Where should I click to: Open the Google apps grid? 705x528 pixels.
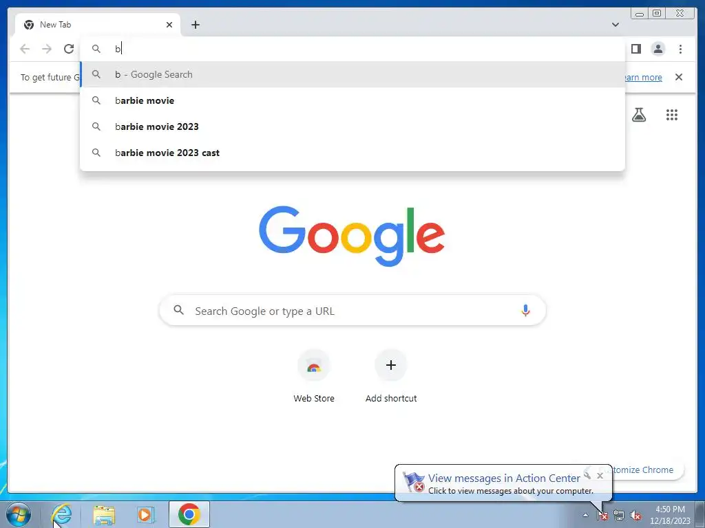pos(672,115)
